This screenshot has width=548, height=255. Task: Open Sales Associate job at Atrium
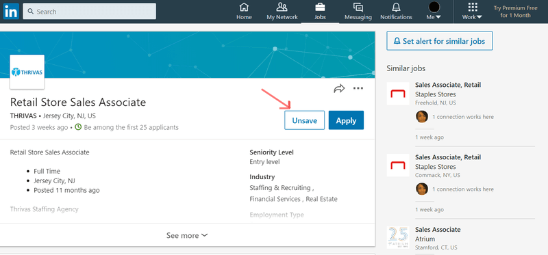click(438, 230)
